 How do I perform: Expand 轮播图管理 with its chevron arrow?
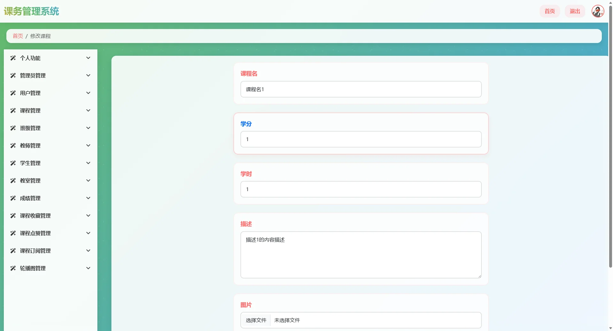click(x=88, y=268)
